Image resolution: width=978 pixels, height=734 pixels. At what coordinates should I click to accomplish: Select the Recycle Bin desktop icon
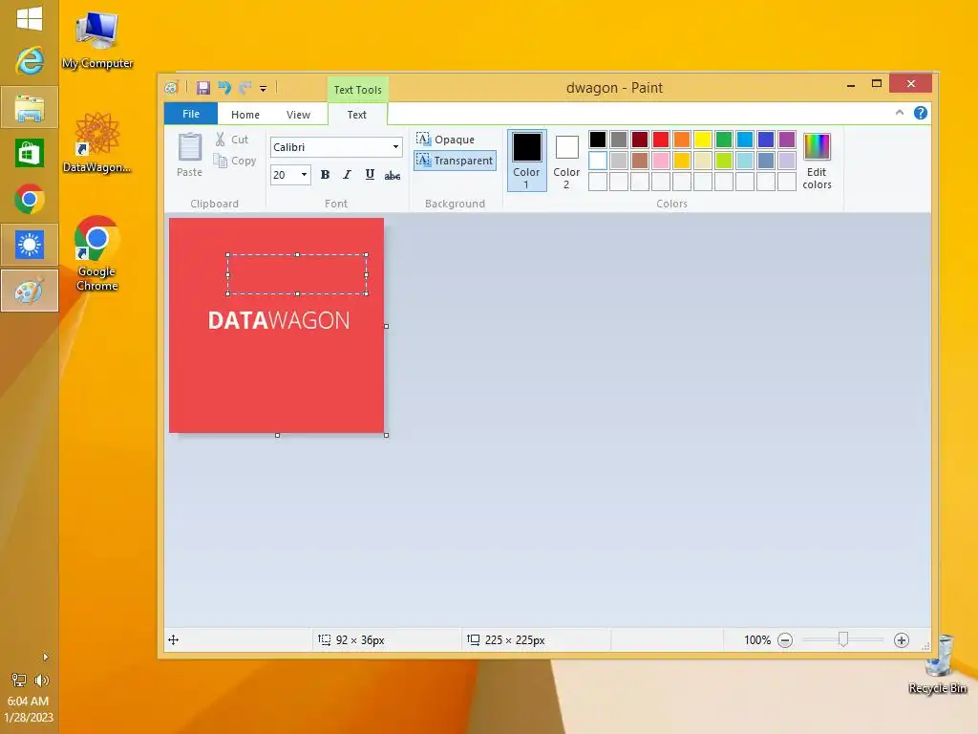click(938, 665)
